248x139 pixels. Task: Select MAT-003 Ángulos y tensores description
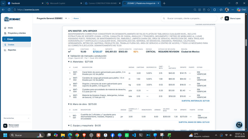[x=102, y=85]
